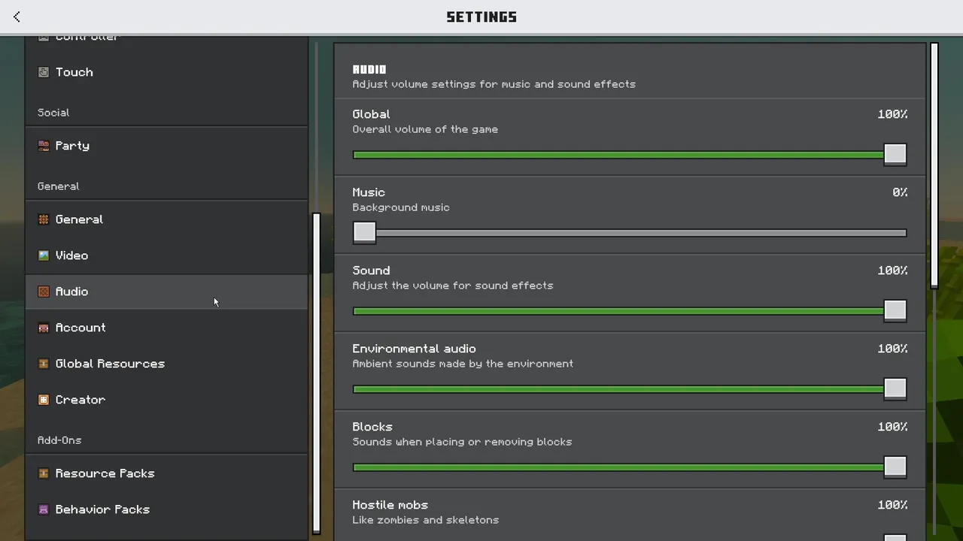963x541 pixels.
Task: Open the Video settings tab
Action: point(166,255)
